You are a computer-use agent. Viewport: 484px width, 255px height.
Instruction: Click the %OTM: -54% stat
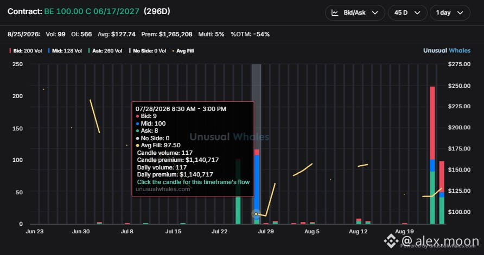tap(250, 34)
